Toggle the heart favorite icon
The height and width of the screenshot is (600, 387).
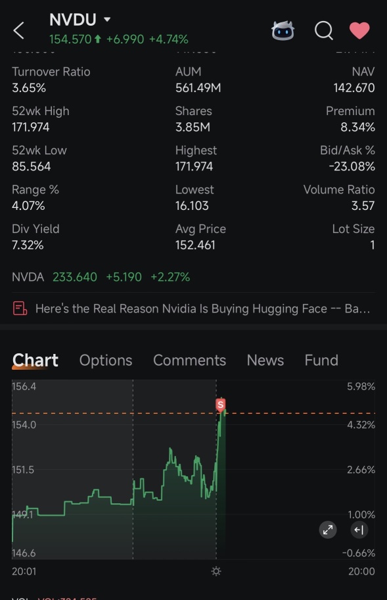pos(359,30)
